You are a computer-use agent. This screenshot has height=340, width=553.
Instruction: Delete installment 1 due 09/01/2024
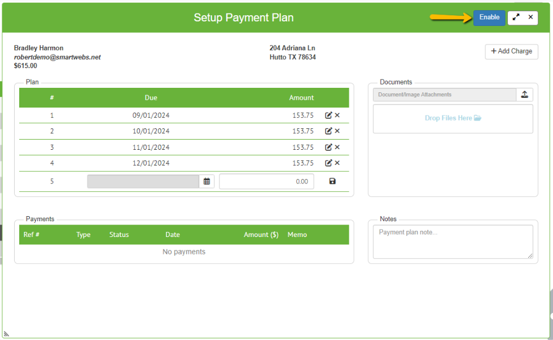pyautogui.click(x=337, y=115)
